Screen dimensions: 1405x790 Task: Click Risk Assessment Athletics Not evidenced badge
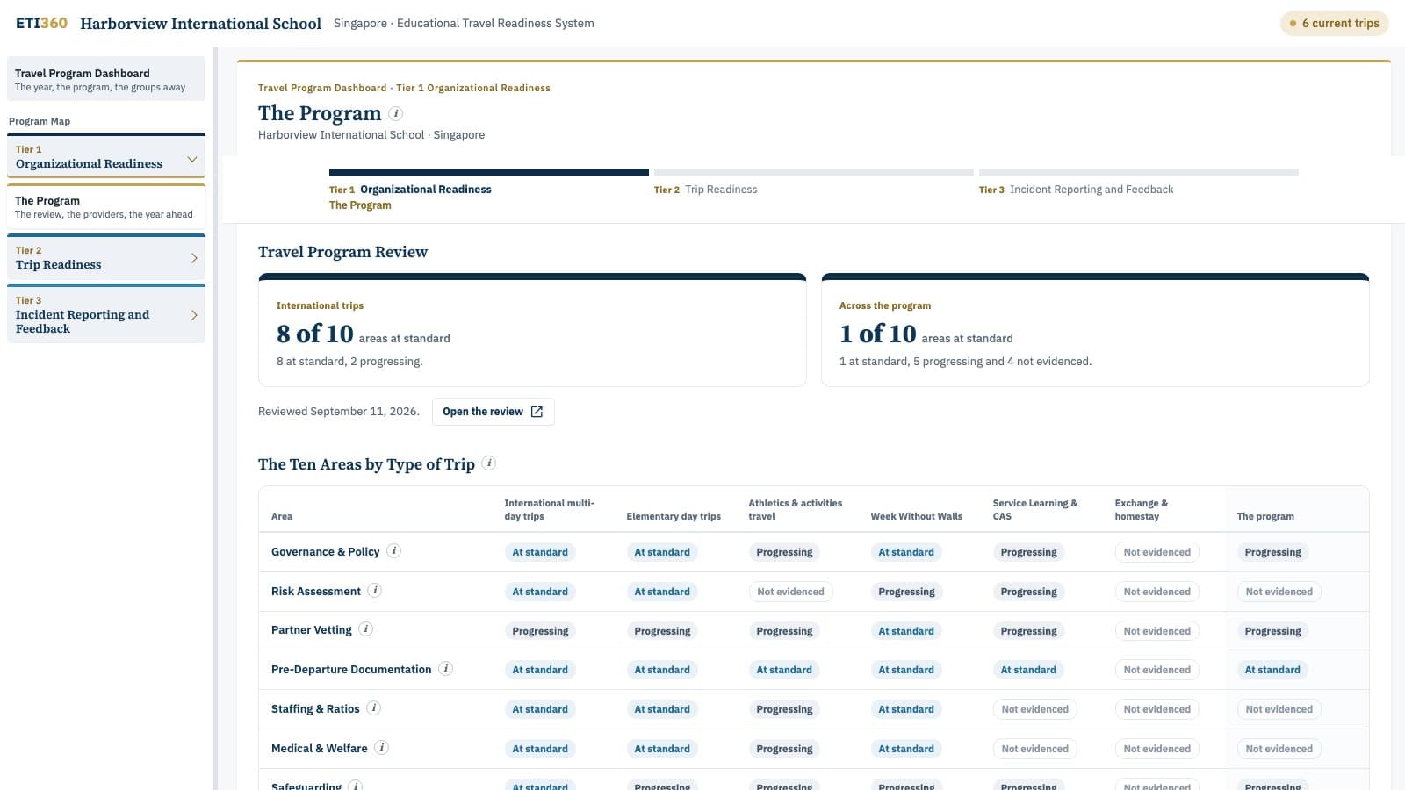(790, 592)
